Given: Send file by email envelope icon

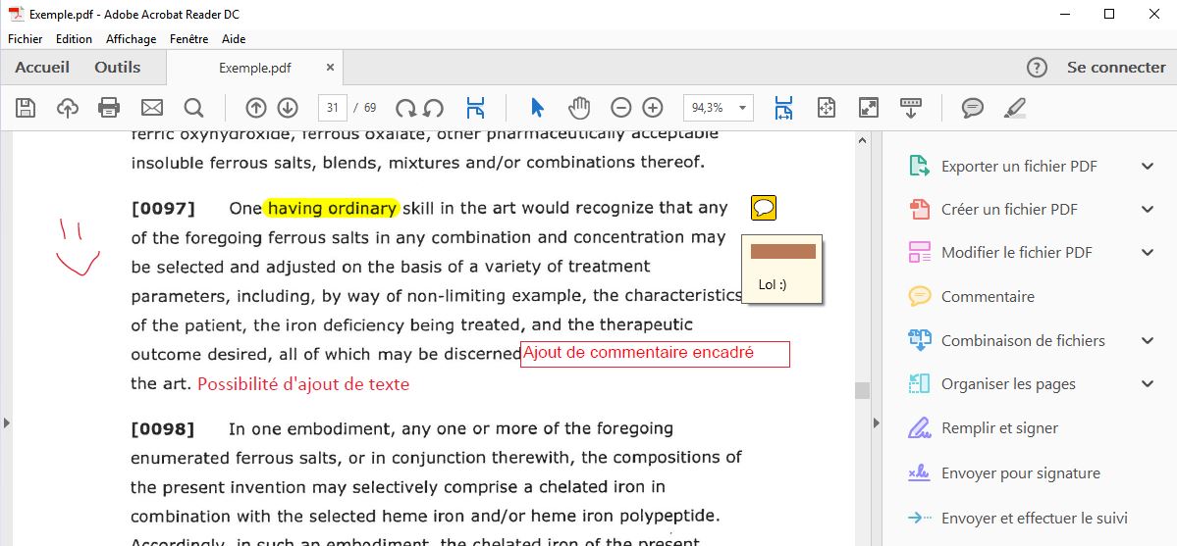Looking at the screenshot, I should tap(151, 108).
